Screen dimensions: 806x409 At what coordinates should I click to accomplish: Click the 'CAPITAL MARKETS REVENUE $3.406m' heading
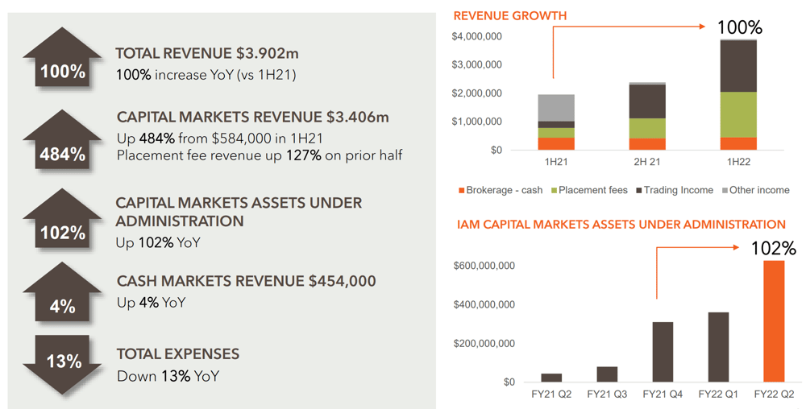coord(253,117)
